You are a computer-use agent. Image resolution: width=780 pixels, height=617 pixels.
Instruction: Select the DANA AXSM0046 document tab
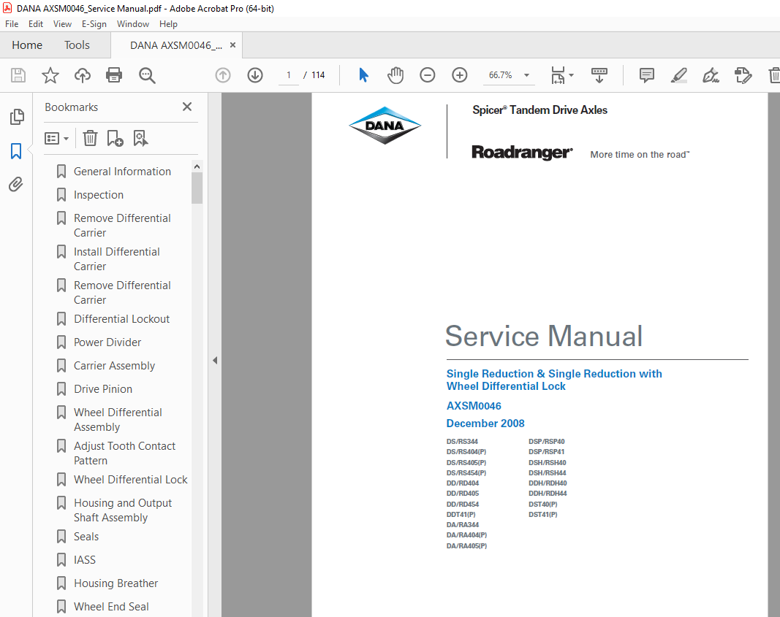(x=176, y=45)
